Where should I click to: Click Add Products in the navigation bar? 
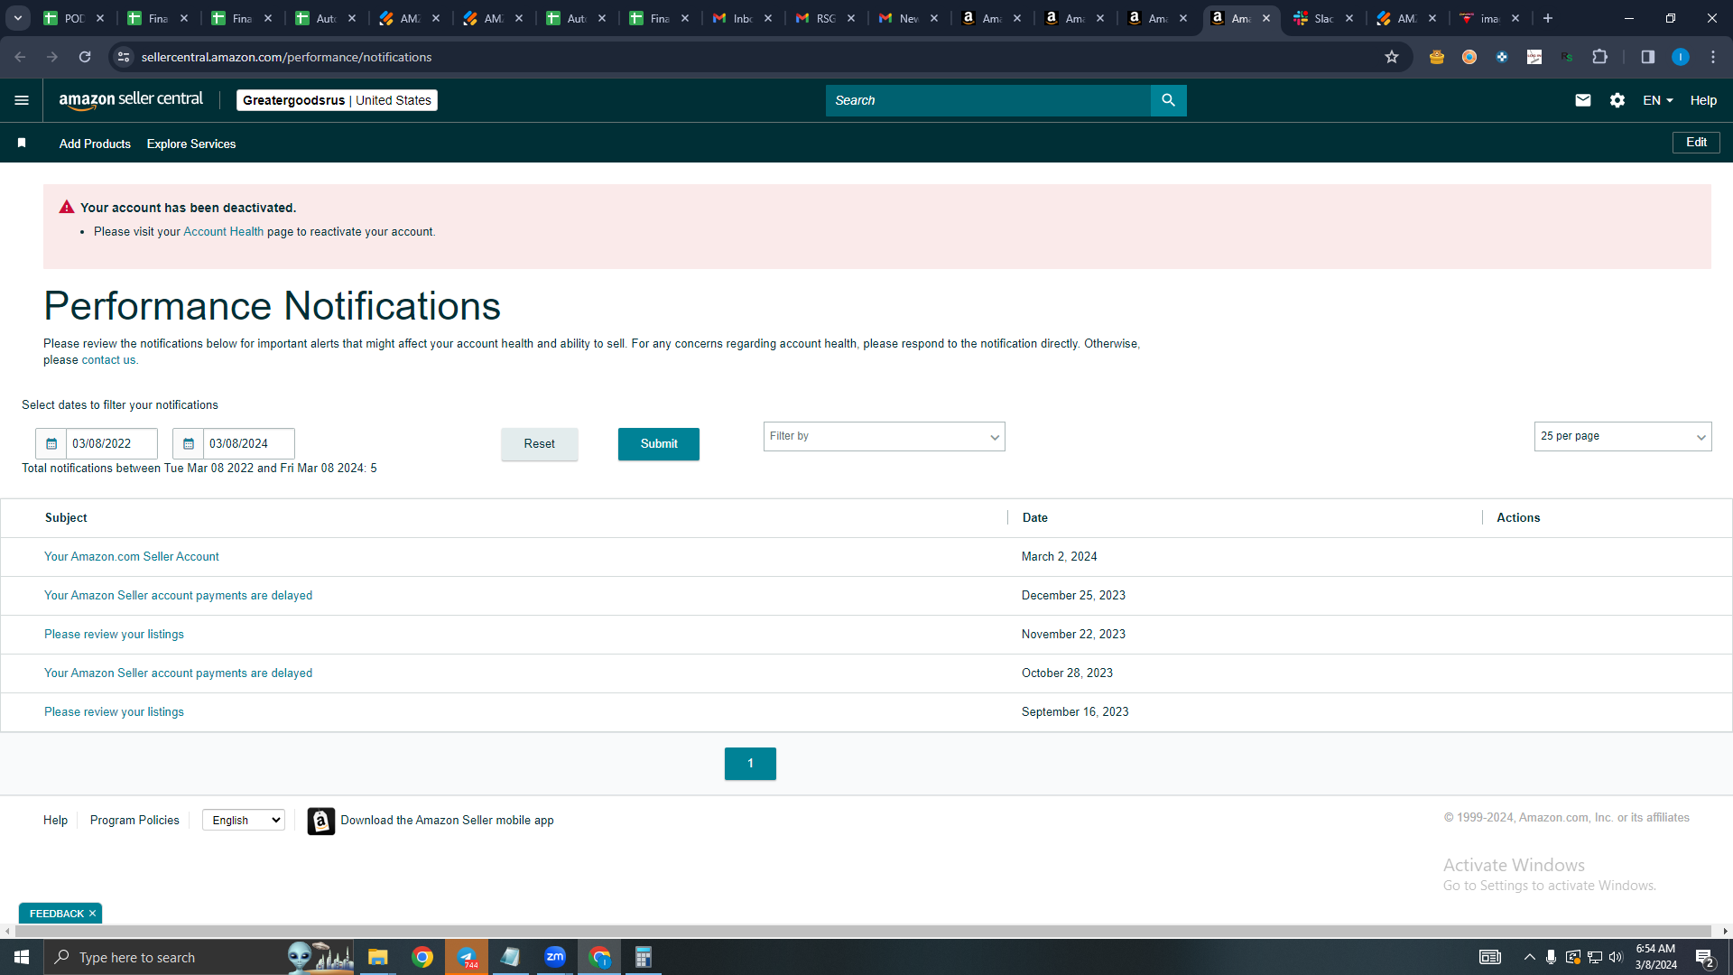pyautogui.click(x=95, y=144)
